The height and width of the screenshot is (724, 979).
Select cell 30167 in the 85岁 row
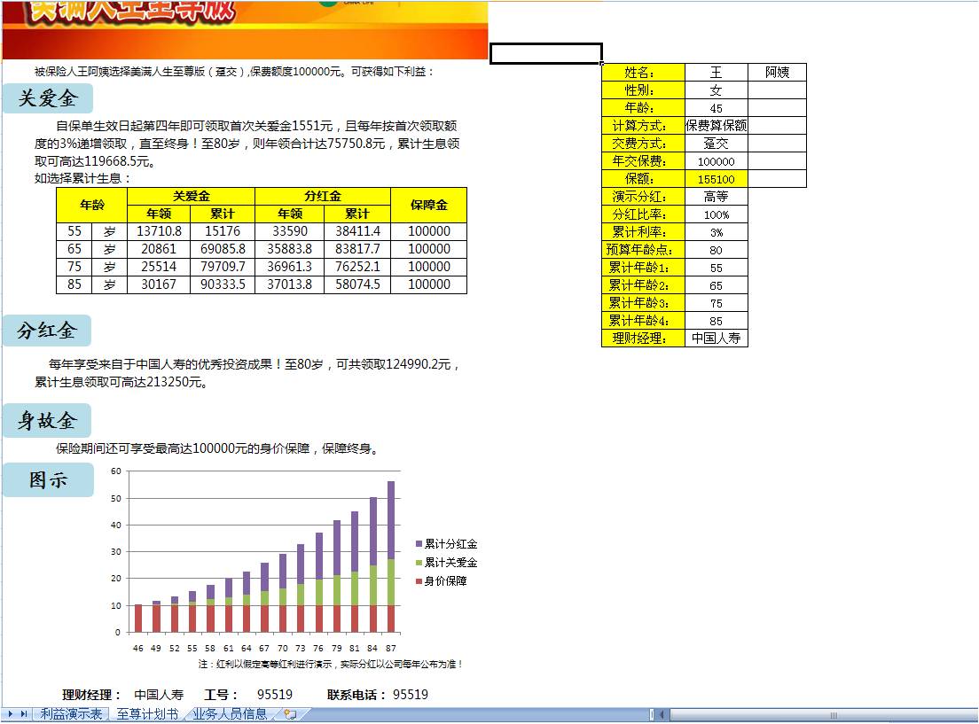point(160,284)
